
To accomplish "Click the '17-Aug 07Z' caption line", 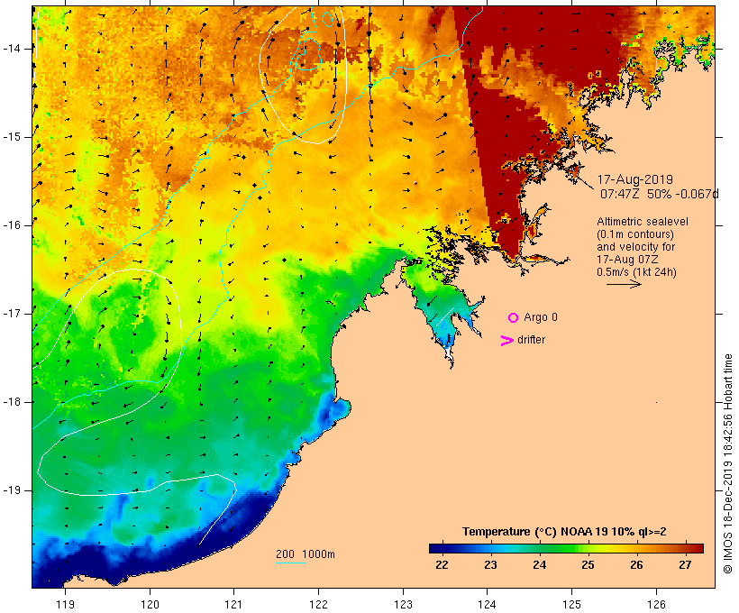I will [627, 260].
